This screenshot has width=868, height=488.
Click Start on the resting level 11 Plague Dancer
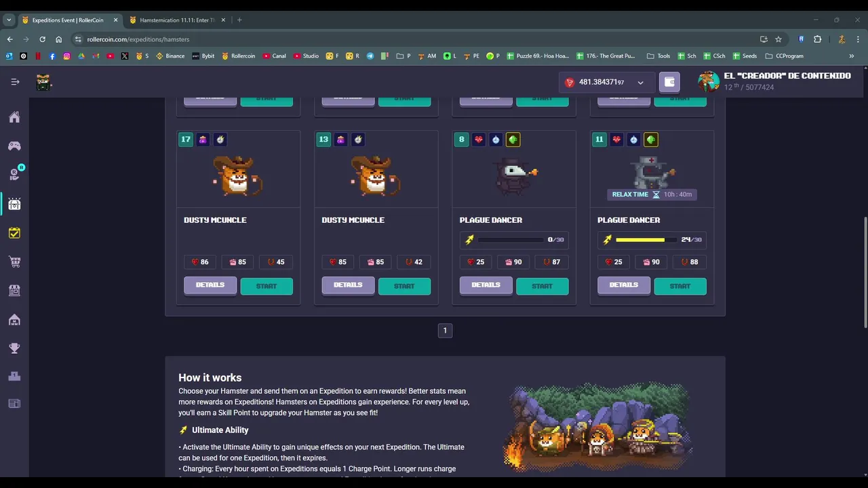(680, 286)
